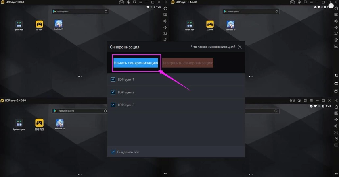This screenshot has width=339, height=177.
Task: Close the Синхронизация dialog
Action: [x=240, y=47]
